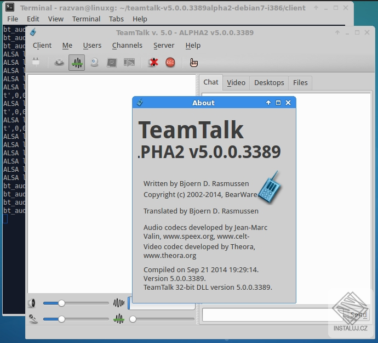Click the chat message input field
The image size is (378, 343).
coord(272,315)
